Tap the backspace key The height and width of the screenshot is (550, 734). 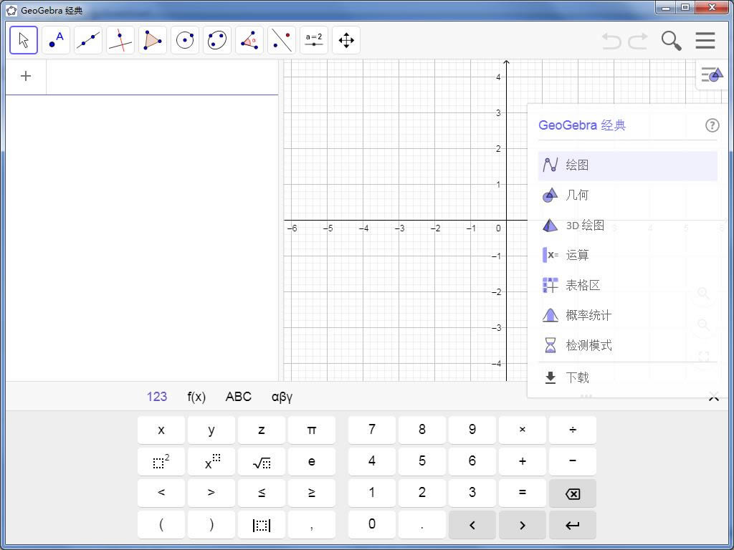coord(573,493)
